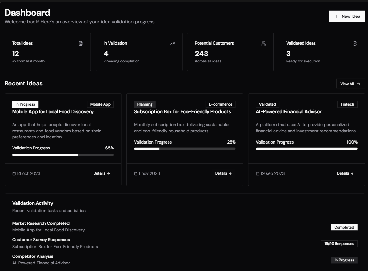Click the In Progress badge for Competitor Analysis
This screenshot has height=271, width=368.
click(x=344, y=260)
